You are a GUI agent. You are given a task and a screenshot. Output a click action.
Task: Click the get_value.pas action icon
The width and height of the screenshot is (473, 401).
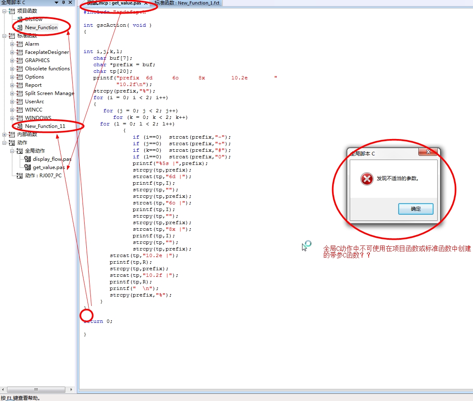28,167
